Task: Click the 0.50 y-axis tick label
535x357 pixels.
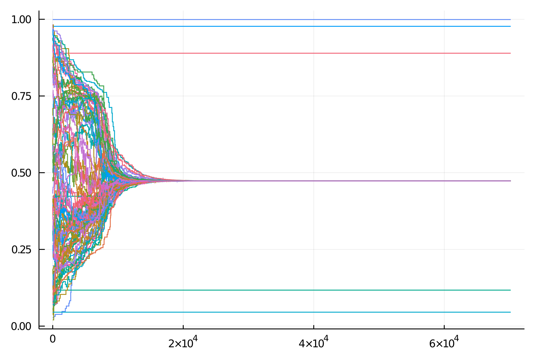Action: click(x=21, y=173)
